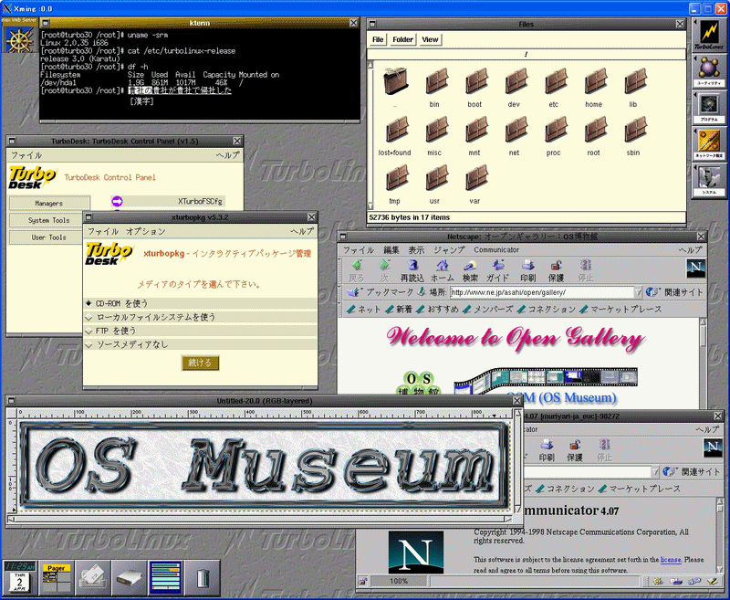Click Netscape Search (検索) toolbar icon
This screenshot has height=600, width=730.
(x=470, y=270)
